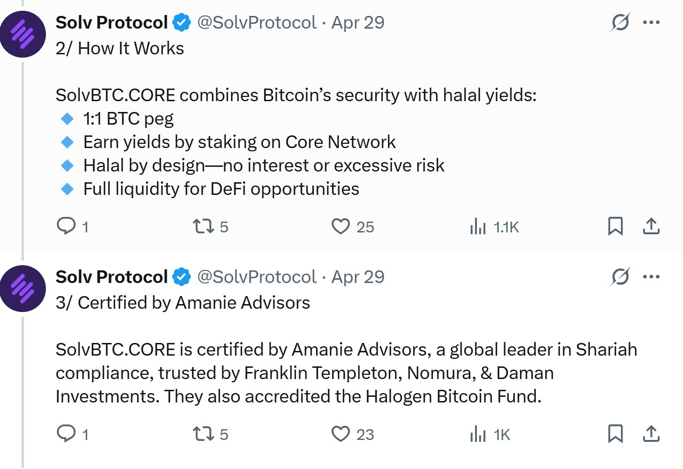Screen dimensions: 683x469
Task: Open the more options menu on the second tweet
Action: point(652,276)
